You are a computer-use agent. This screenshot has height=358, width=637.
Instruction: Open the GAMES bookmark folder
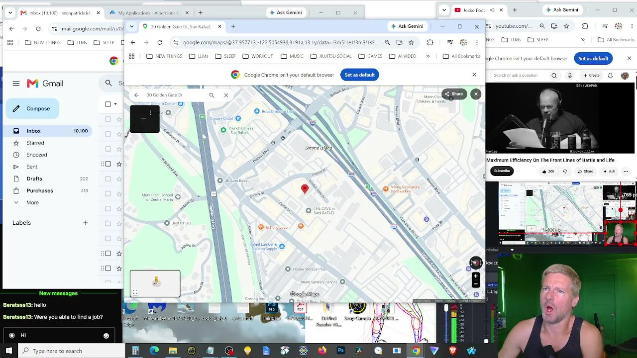coord(370,56)
